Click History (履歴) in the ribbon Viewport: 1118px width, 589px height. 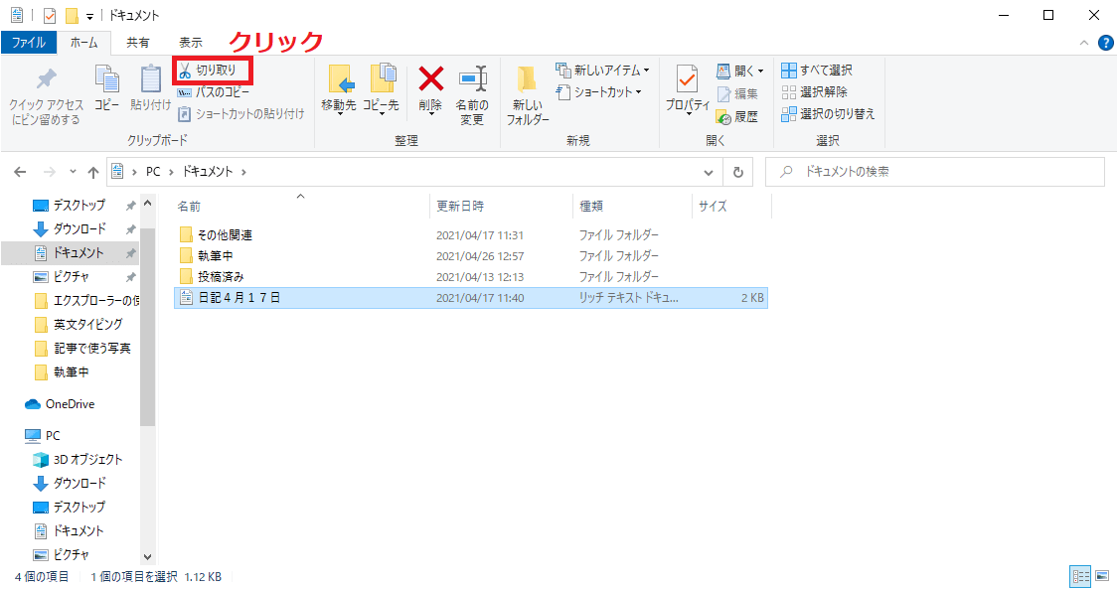coord(737,116)
